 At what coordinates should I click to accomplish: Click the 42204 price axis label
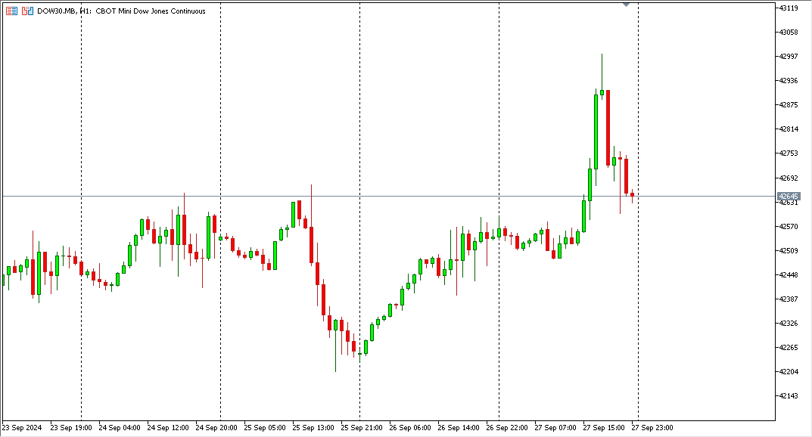tap(789, 372)
